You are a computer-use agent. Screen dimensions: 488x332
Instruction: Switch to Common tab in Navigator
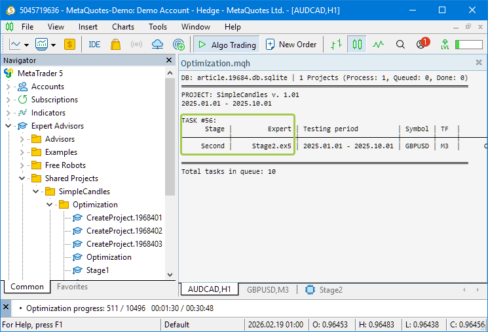tap(27, 287)
